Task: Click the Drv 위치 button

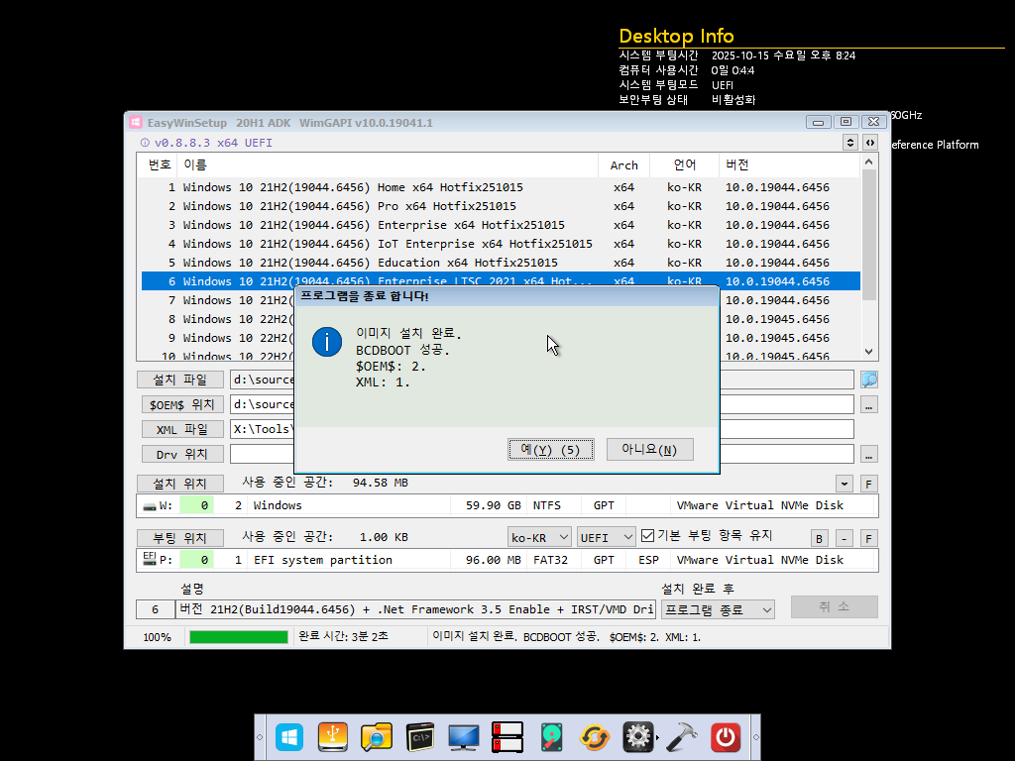Action: (182, 454)
